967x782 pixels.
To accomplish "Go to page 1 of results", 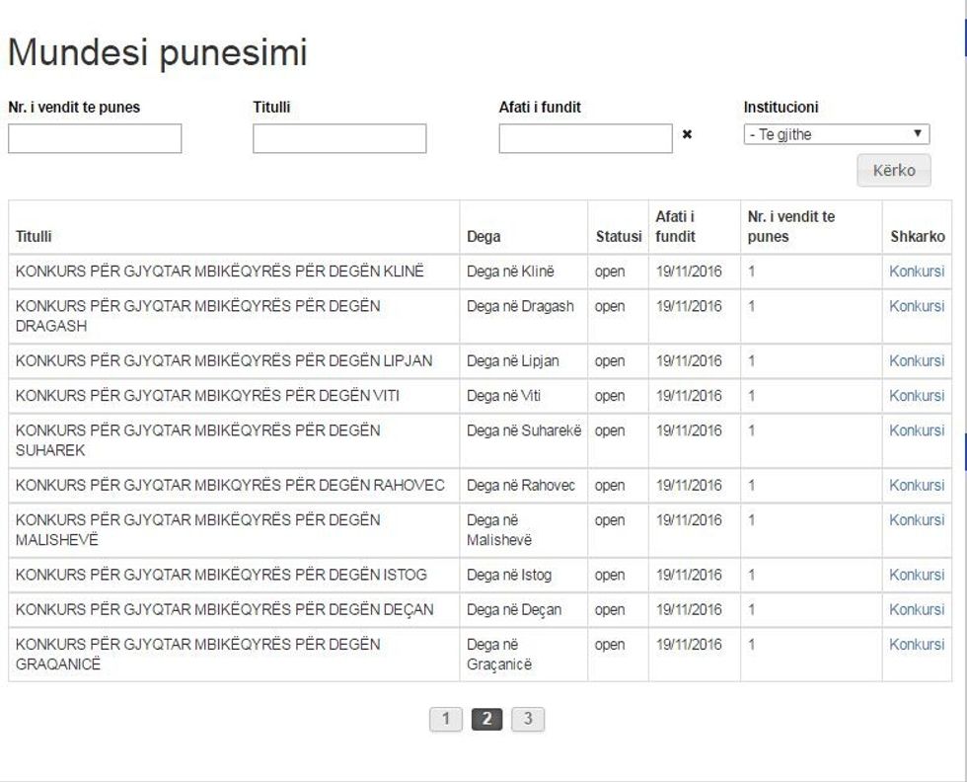I will click(x=446, y=719).
